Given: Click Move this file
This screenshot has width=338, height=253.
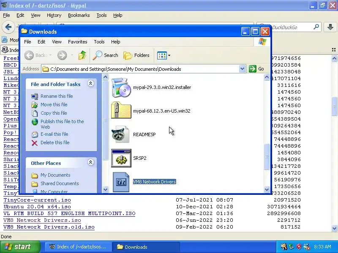Looking at the screenshot, I should pos(54,105).
